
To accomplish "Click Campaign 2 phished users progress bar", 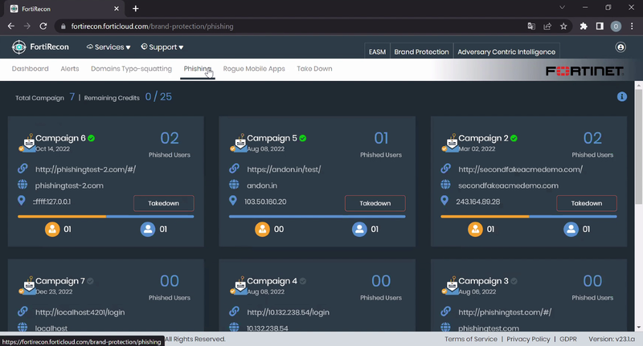I will (x=529, y=217).
